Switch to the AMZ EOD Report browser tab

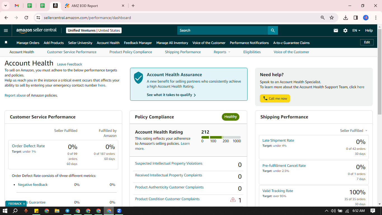(95, 6)
